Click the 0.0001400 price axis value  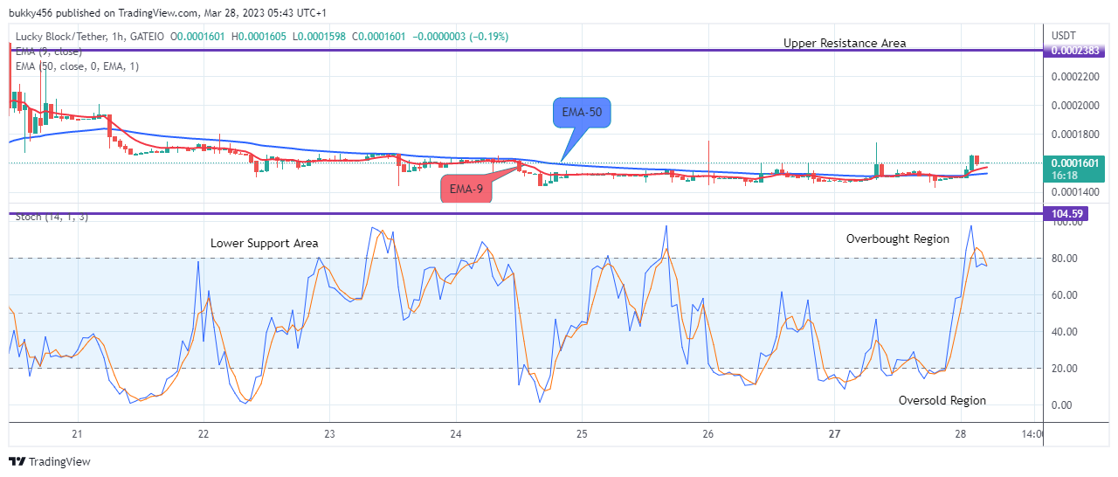pos(1076,190)
